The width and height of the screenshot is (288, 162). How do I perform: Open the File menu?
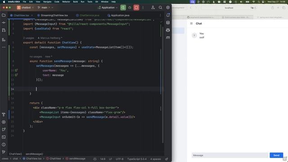point(24,2)
